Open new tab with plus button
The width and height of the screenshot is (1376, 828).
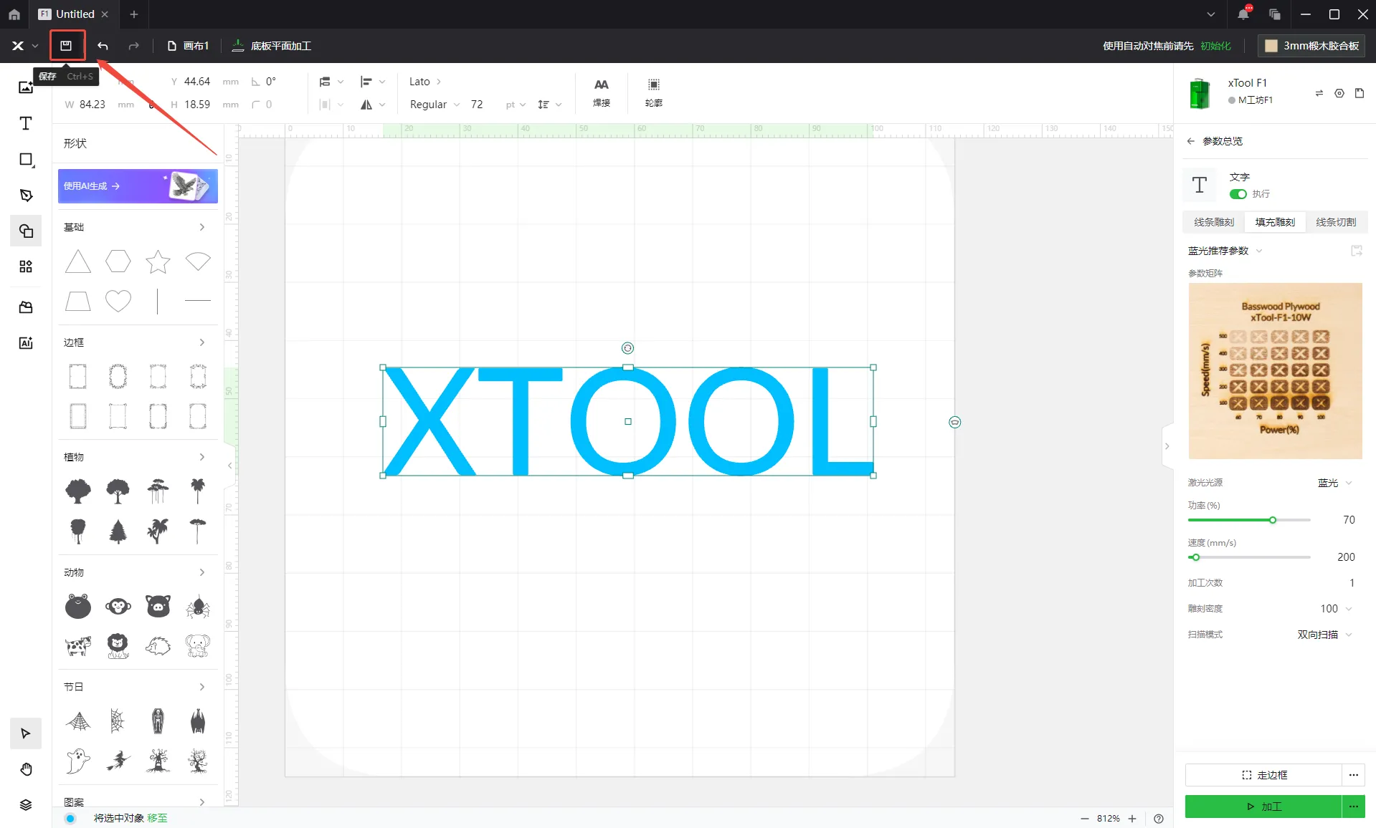click(133, 14)
